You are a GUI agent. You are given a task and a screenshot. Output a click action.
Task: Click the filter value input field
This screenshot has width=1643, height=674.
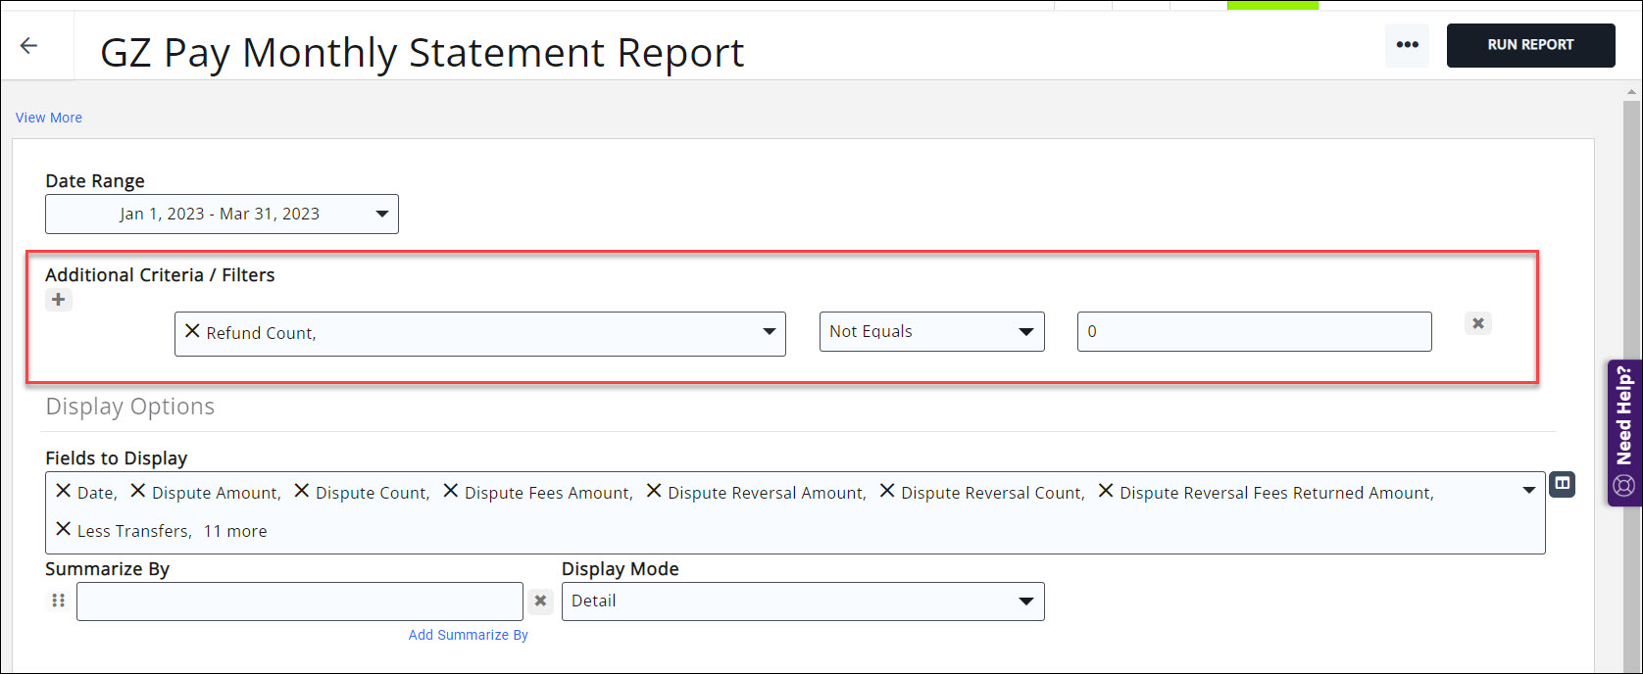(1254, 332)
